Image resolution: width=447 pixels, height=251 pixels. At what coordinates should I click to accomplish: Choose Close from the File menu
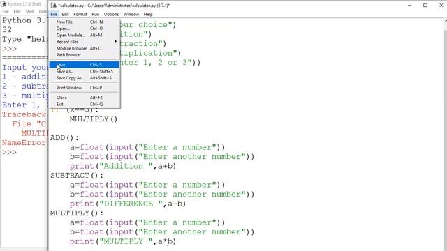click(84, 98)
